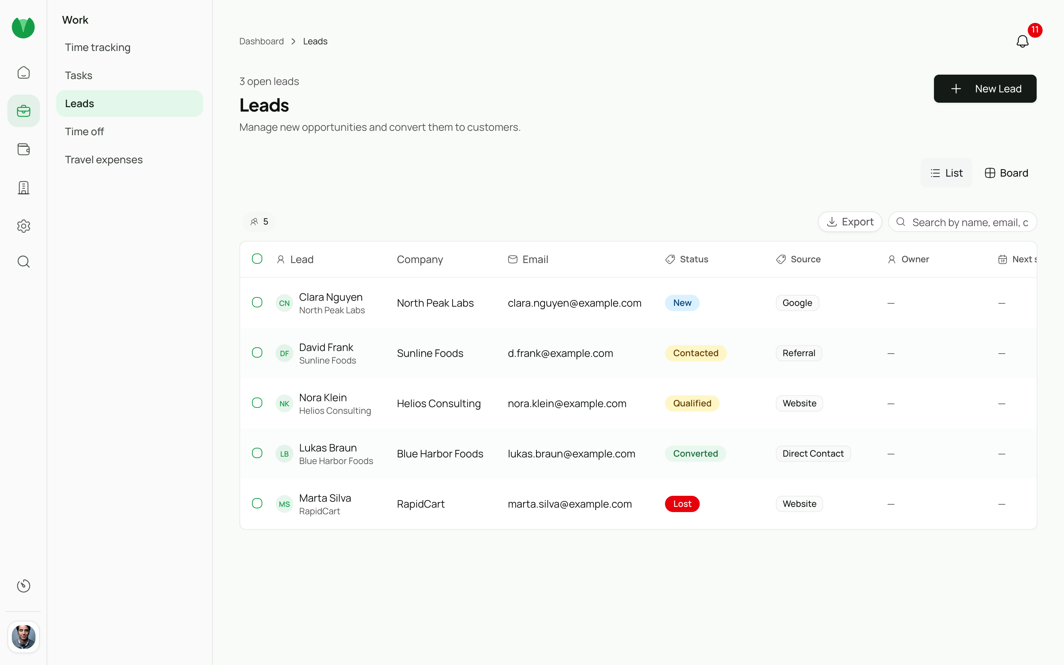This screenshot has height=665, width=1064.
Task: Open the user profile avatar
Action: click(23, 637)
